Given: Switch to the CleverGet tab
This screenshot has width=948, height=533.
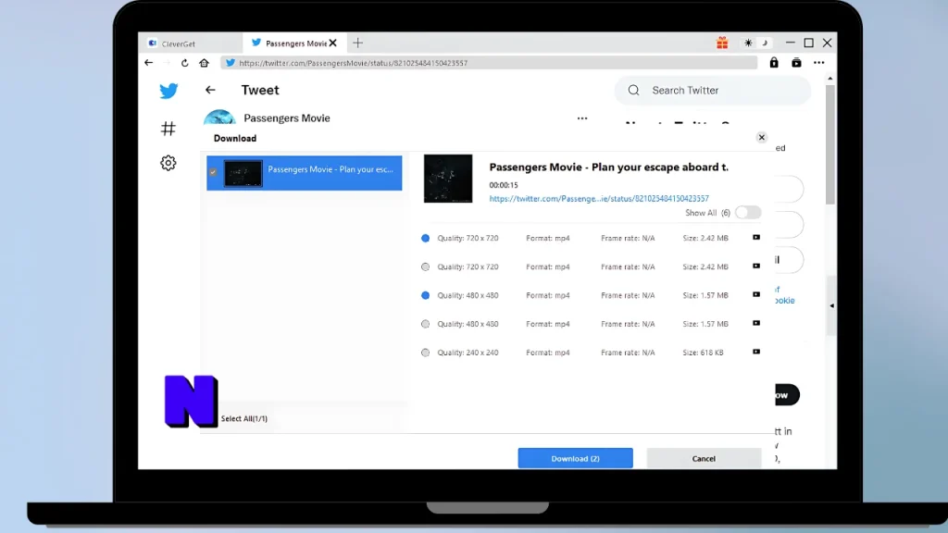Looking at the screenshot, I should [x=190, y=43].
